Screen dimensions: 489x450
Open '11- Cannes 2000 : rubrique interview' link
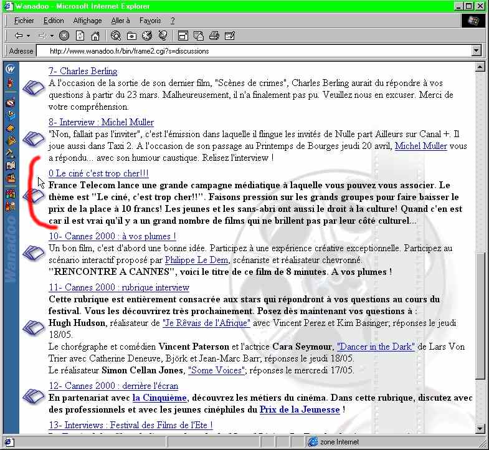pyautogui.click(x=119, y=287)
